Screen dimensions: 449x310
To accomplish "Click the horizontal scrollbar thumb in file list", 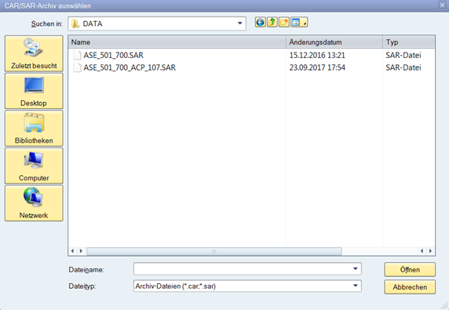I will pyautogui.click(x=214, y=251).
